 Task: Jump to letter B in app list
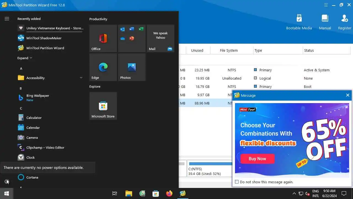point(21,88)
